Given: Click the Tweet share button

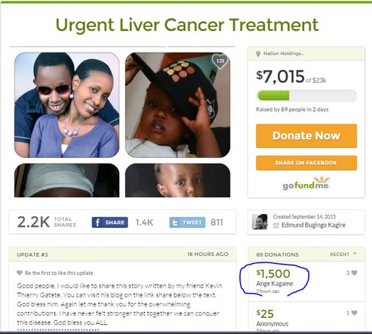Looking at the screenshot, I should pyautogui.click(x=187, y=222).
